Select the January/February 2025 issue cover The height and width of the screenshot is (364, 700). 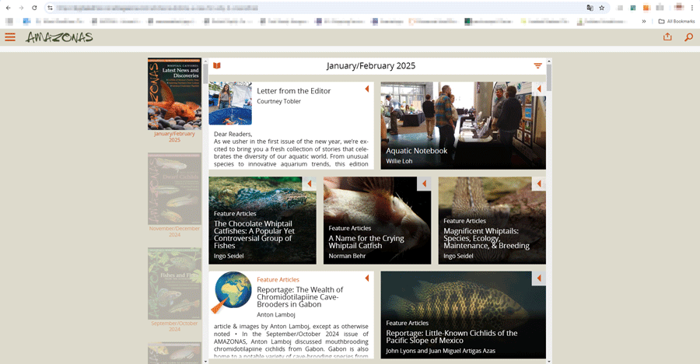pyautogui.click(x=174, y=94)
